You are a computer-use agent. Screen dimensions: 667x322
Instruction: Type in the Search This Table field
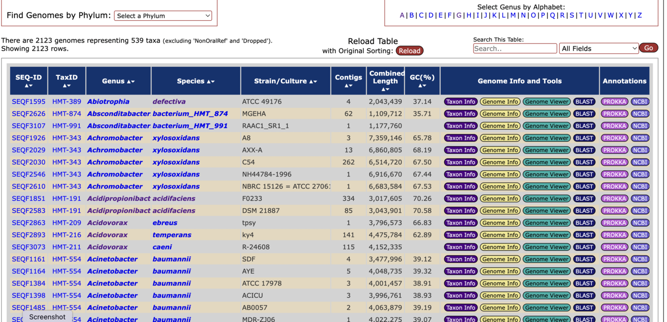pos(515,48)
